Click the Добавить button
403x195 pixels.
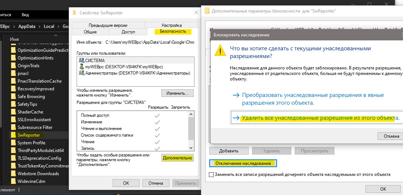pyautogui.click(x=229, y=151)
